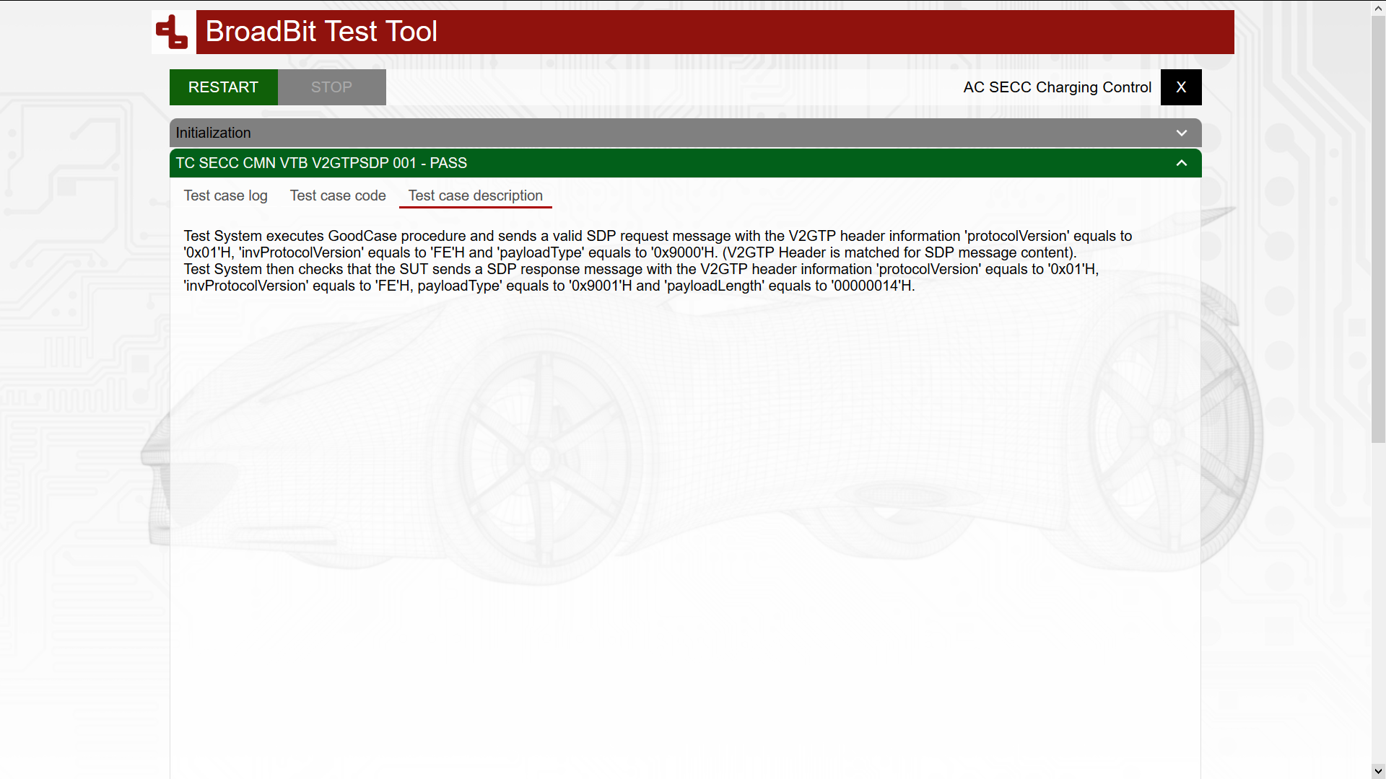Screen dimensions: 1386x779
Task: Click the RESTART button
Action: pyautogui.click(x=224, y=87)
